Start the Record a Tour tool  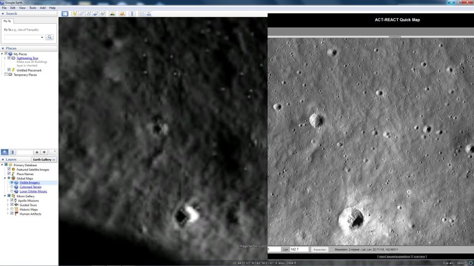coord(103,13)
